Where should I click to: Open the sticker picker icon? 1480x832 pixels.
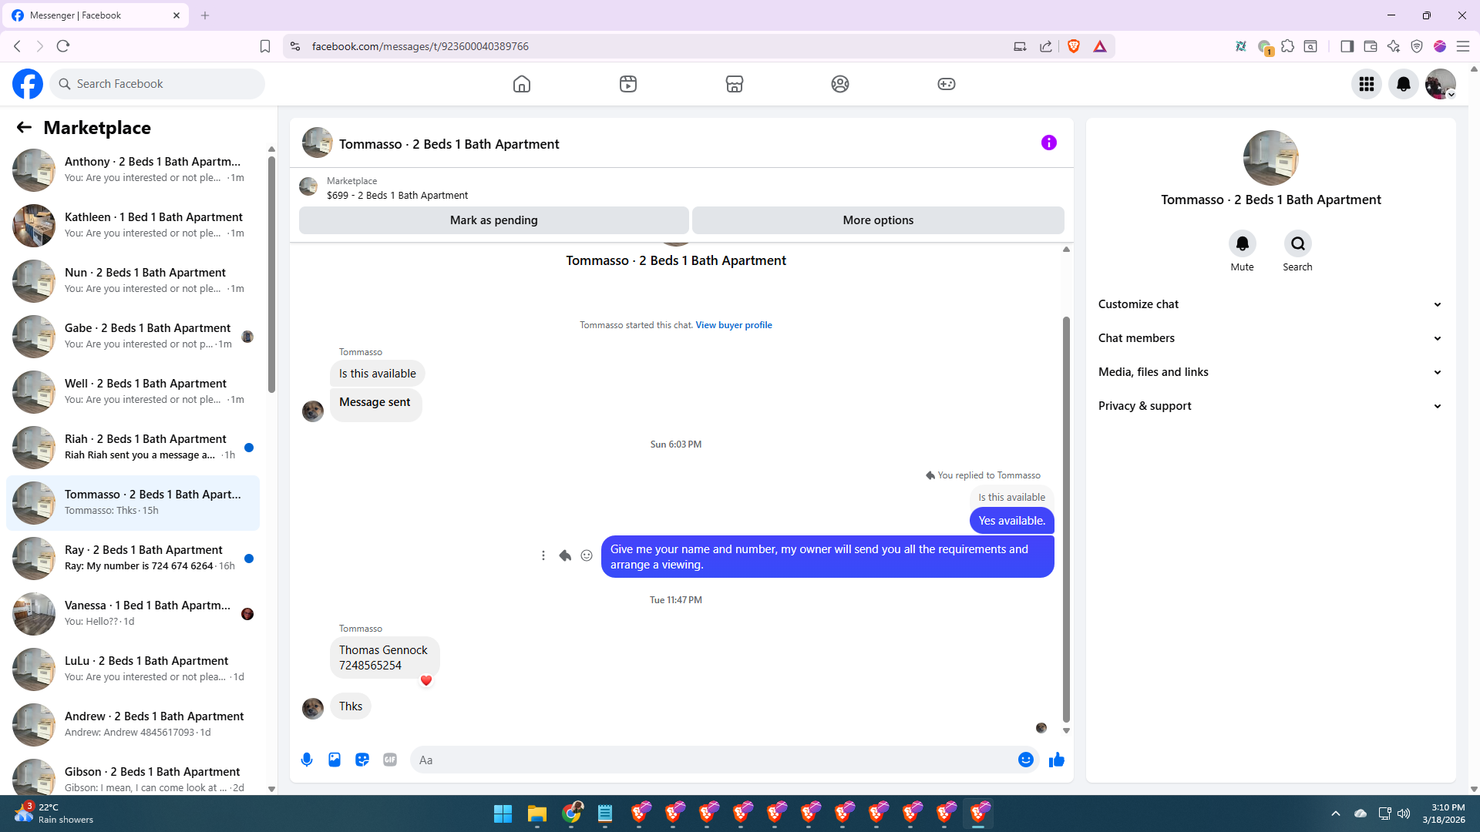362,760
